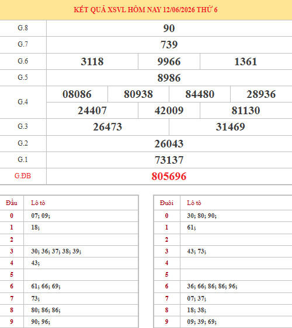Select the red G.ĐB label
292x328 pixels.
click(x=23, y=176)
